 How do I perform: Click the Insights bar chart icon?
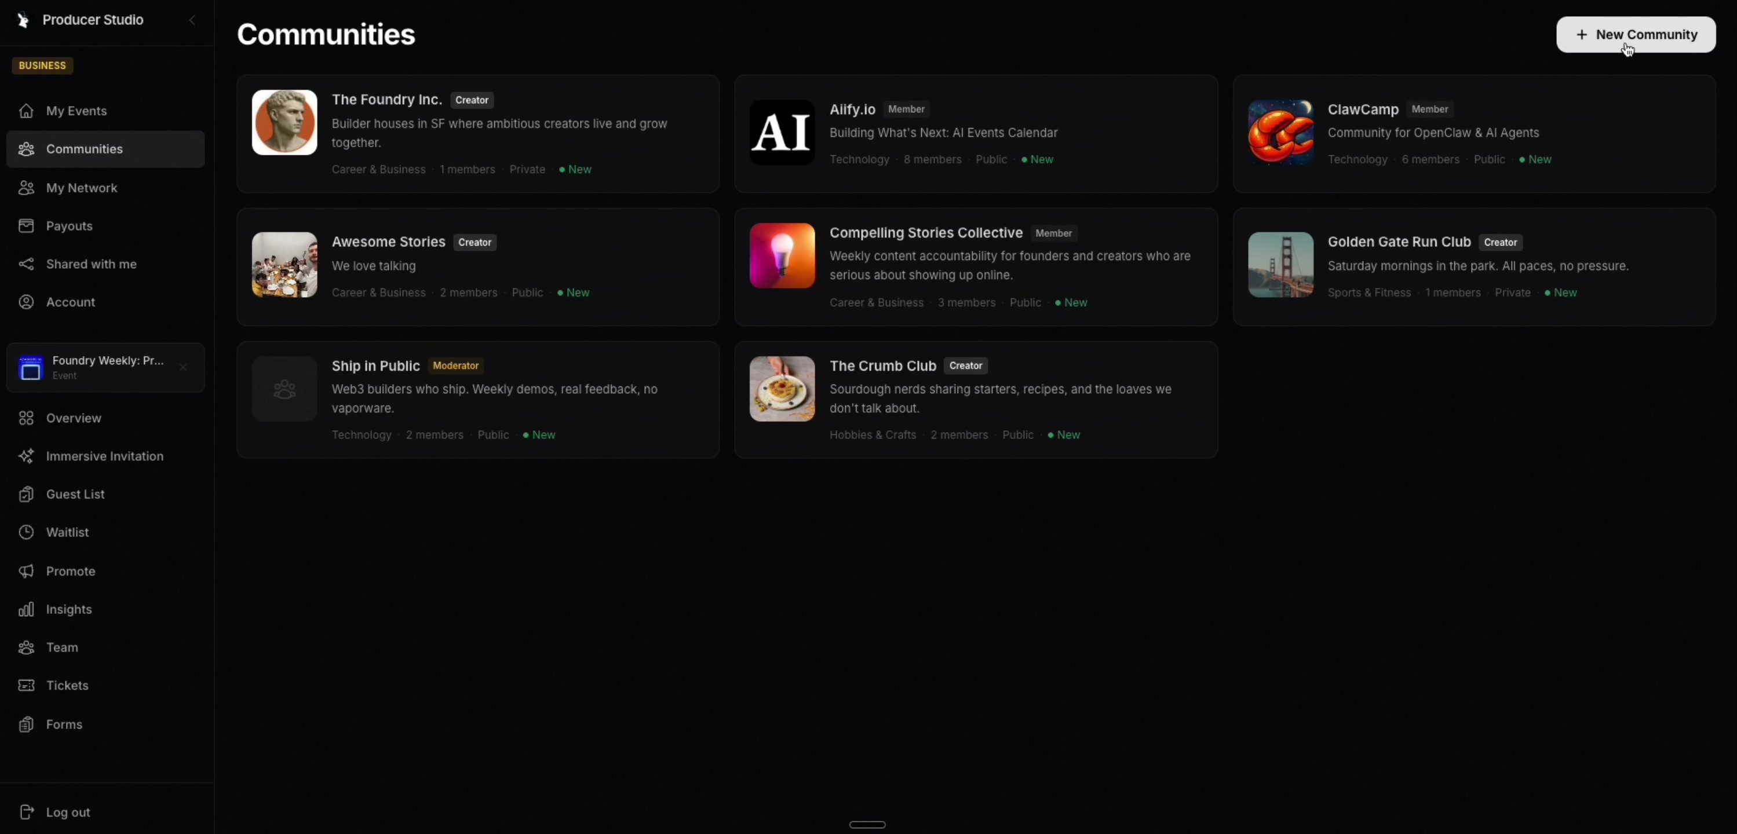[x=26, y=609]
